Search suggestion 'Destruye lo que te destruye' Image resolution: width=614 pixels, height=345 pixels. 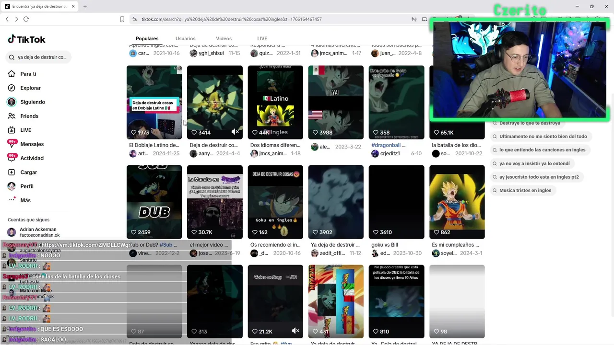point(530,123)
